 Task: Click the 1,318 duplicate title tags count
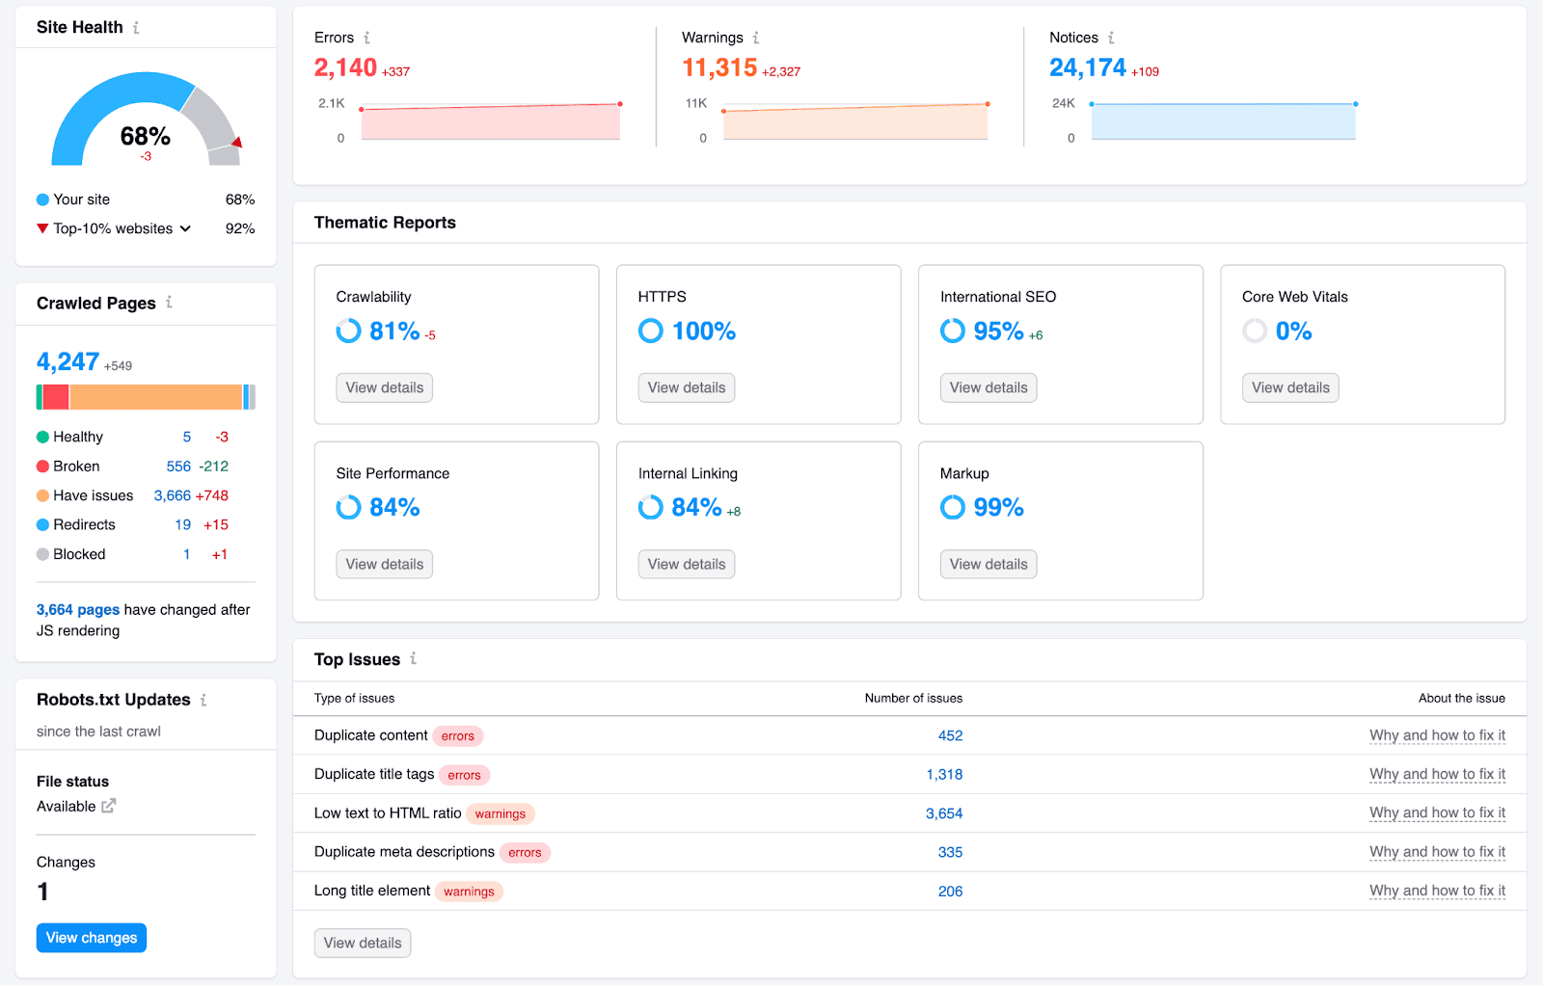click(944, 775)
